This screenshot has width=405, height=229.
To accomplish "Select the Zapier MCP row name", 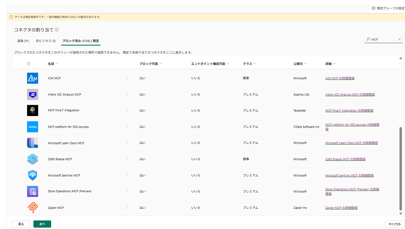I will 56,208.
